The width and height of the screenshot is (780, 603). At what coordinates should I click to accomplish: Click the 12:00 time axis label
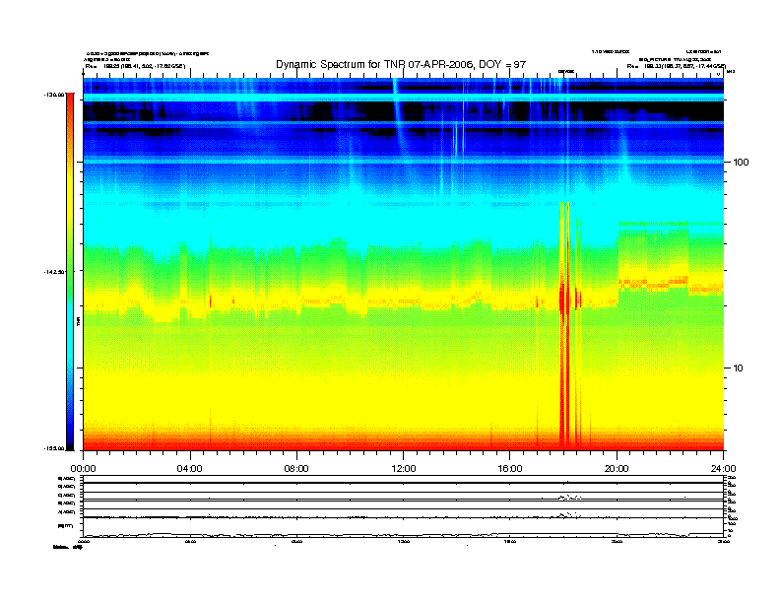[404, 469]
